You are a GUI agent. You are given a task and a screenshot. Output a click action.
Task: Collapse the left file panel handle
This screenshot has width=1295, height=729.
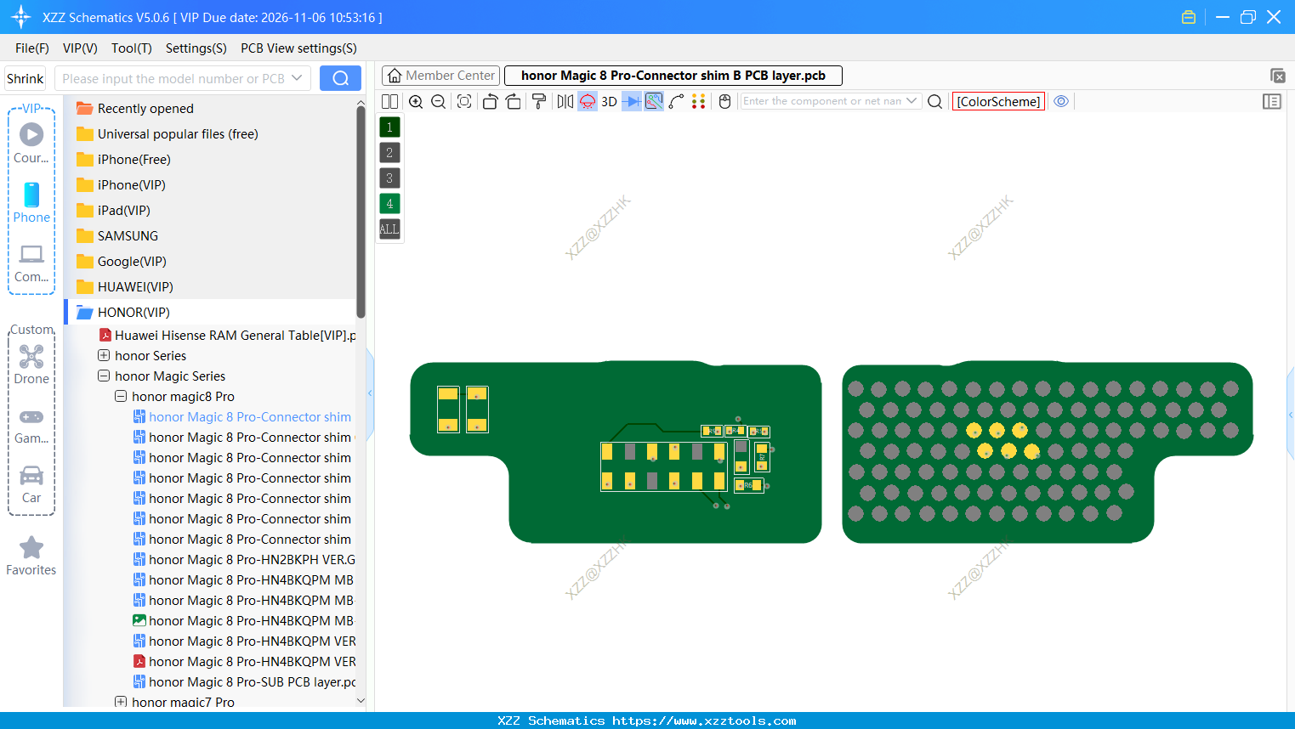click(x=370, y=393)
